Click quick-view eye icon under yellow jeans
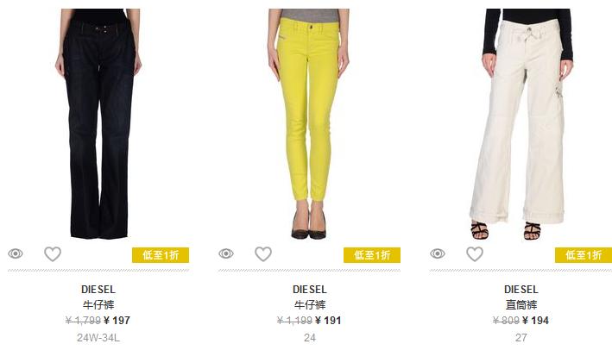Image resolution: width=612 pixels, height=350 pixels. pos(226,254)
